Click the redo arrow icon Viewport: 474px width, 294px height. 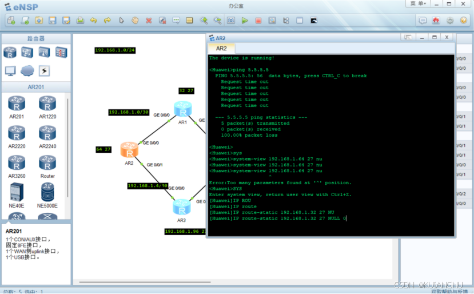(x=107, y=20)
